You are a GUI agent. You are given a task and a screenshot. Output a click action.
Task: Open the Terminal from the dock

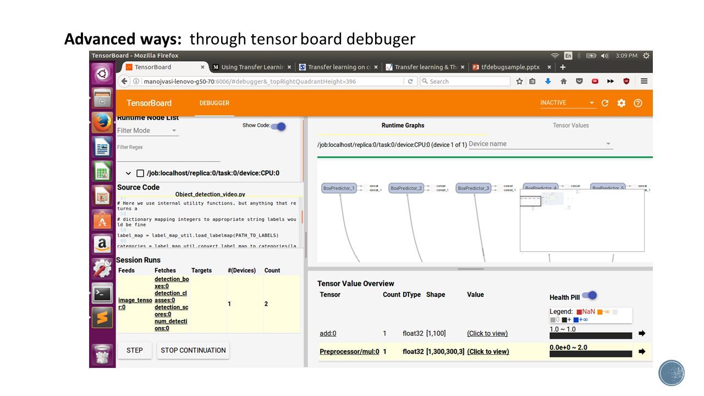click(102, 293)
